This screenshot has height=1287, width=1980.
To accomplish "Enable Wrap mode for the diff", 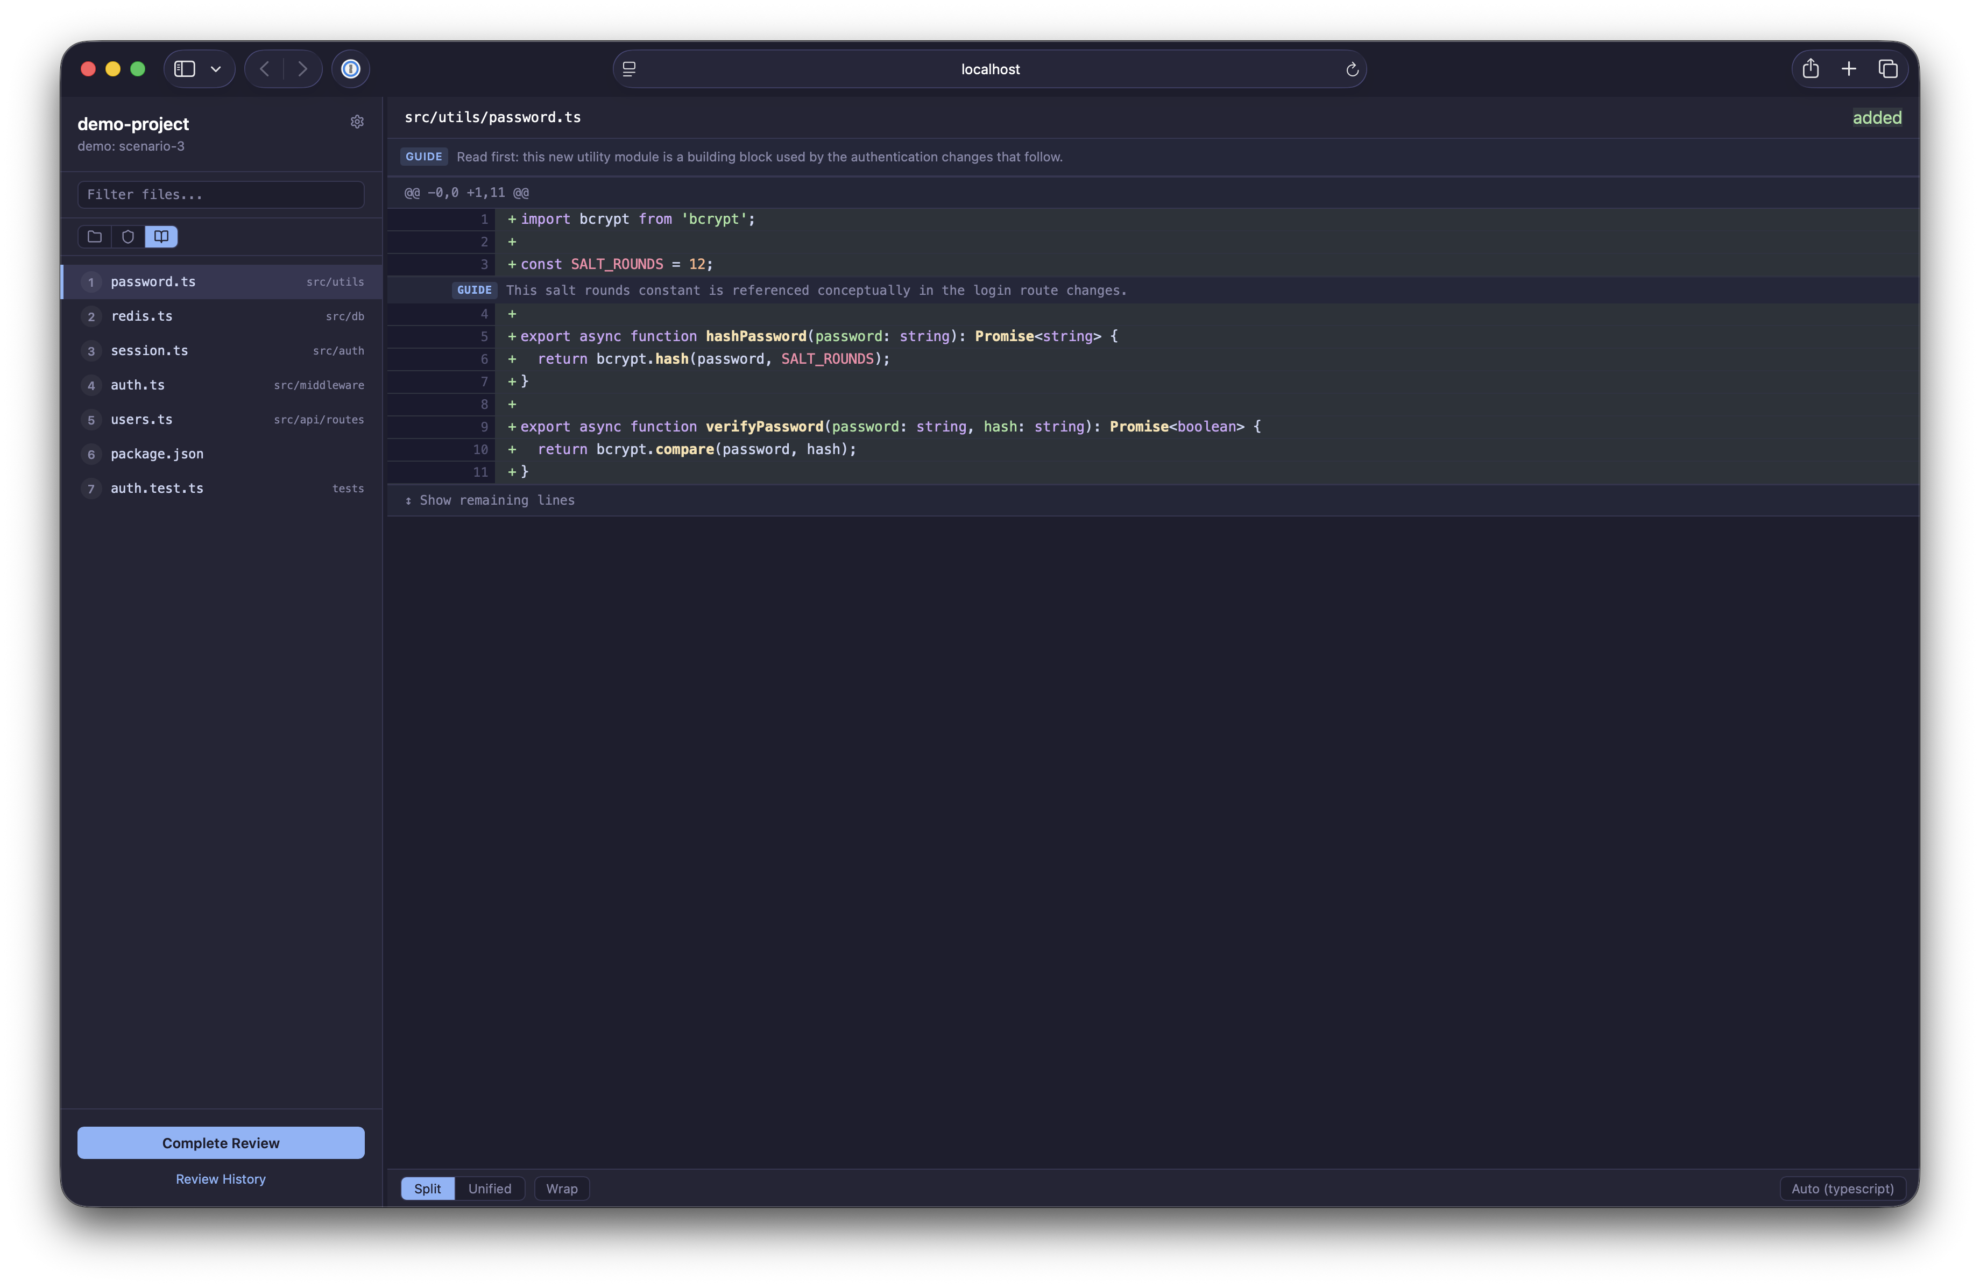I will (561, 1188).
